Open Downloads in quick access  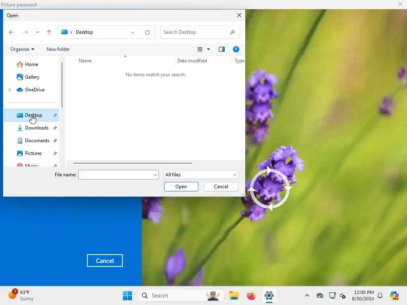pyautogui.click(x=37, y=128)
